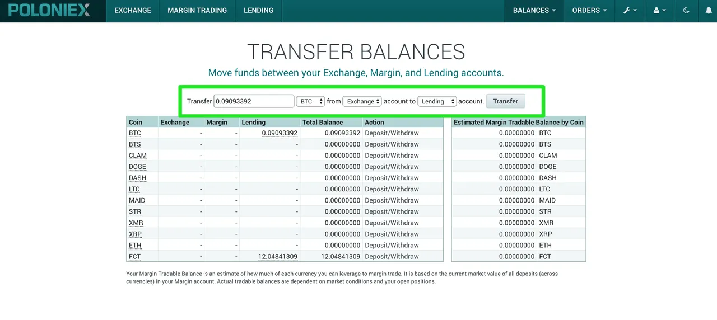Screen dimensions: 717x320
Task: Click DOGE in margin tradable table
Action: [548, 167]
